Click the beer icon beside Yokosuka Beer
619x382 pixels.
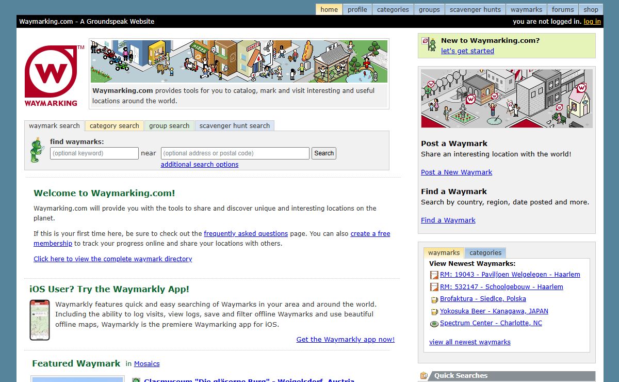tap(434, 311)
